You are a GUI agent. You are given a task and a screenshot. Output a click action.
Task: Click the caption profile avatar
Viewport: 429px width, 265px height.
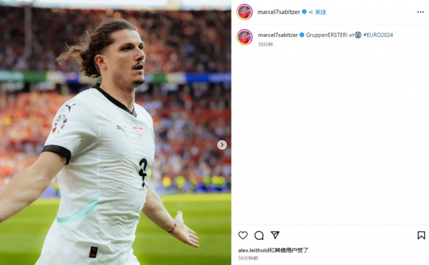pos(245,37)
